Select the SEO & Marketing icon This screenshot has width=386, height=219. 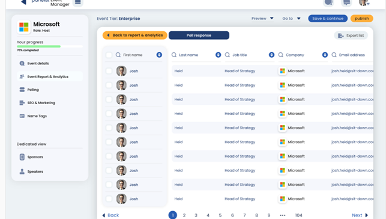point(22,103)
